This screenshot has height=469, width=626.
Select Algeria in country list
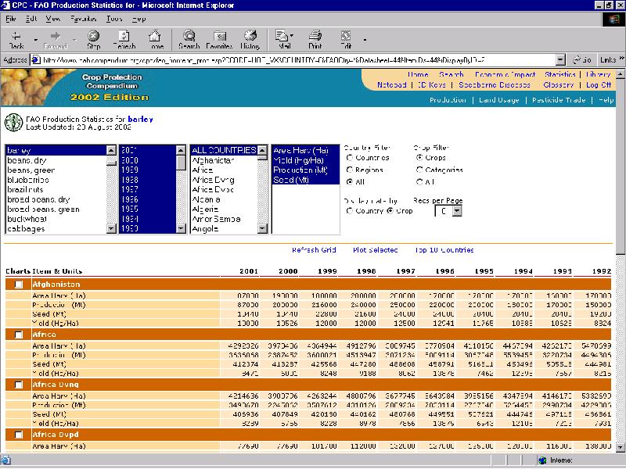pos(205,209)
